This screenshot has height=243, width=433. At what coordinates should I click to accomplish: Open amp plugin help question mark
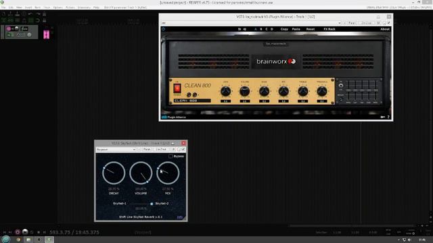click(x=388, y=117)
